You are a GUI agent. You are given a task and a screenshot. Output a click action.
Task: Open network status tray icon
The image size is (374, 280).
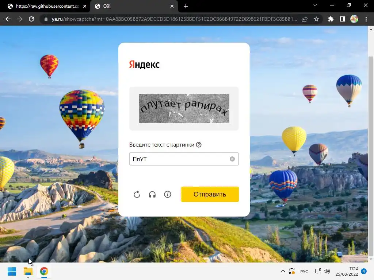(318, 271)
